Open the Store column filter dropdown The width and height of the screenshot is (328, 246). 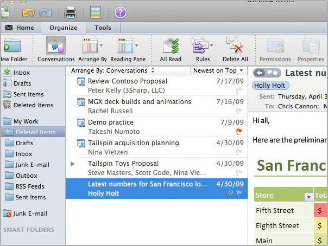tap(308, 196)
